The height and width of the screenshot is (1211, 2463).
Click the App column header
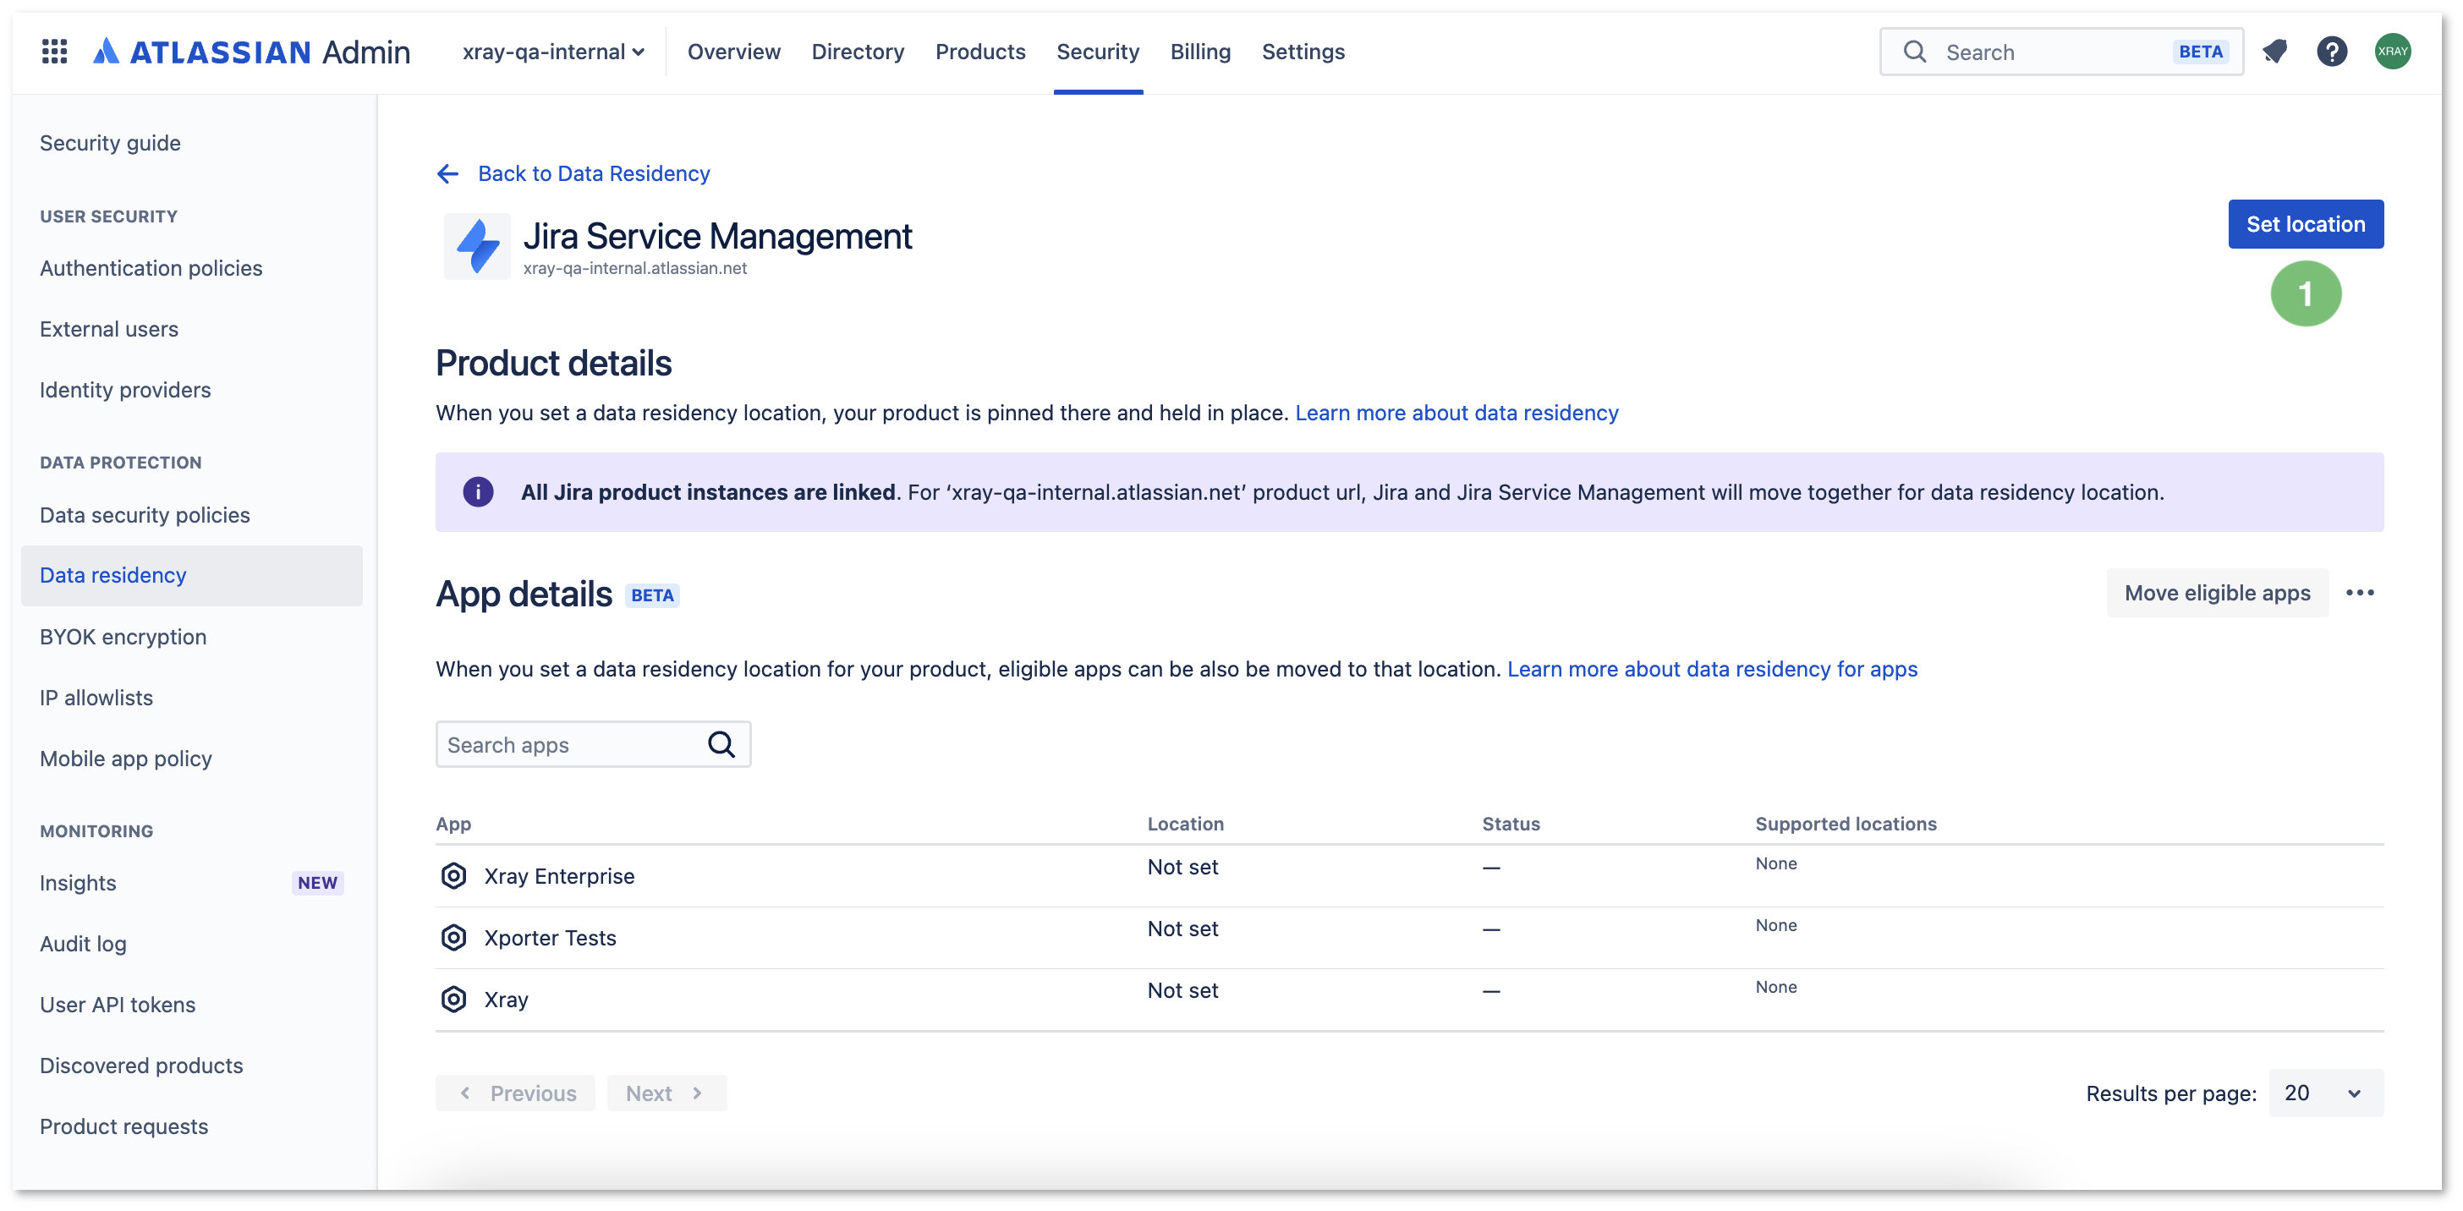pos(453,824)
